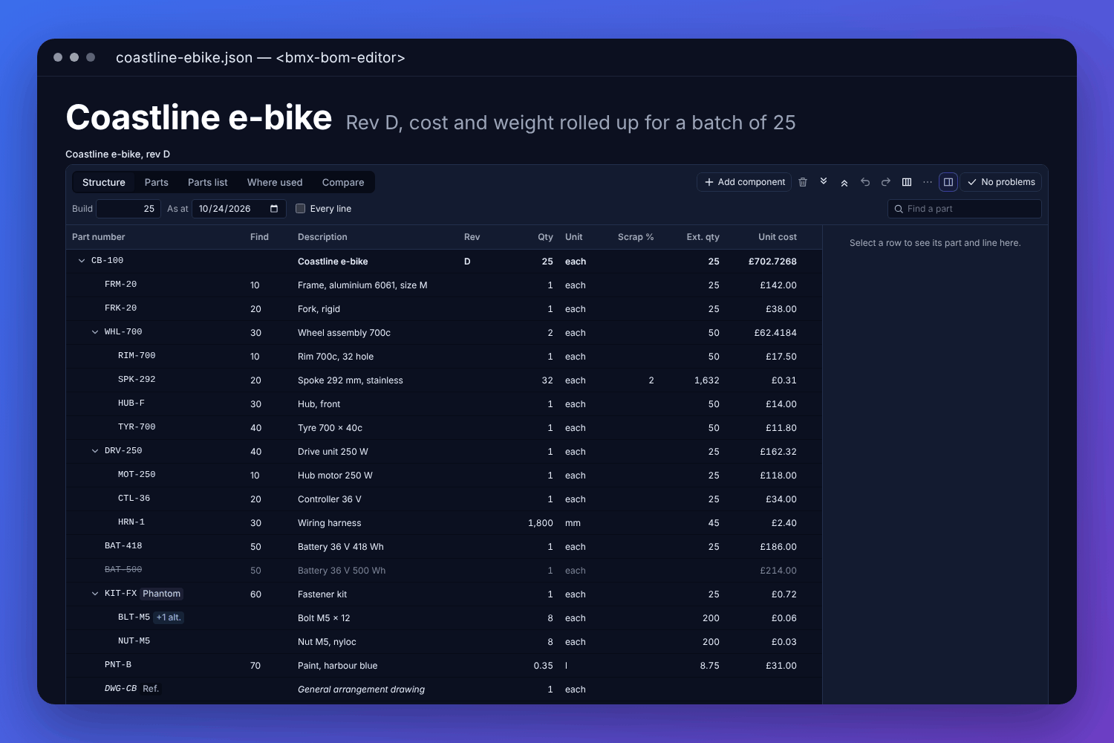The image size is (1114, 743).
Task: Switch to the Where used tab
Action: click(x=275, y=182)
